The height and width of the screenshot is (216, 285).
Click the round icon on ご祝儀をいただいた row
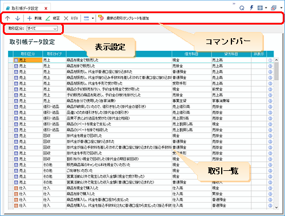coord(270,171)
